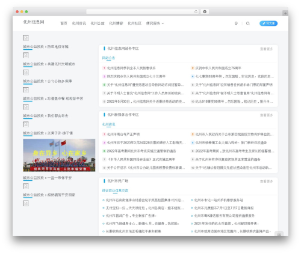Click the 化州信息网 site logo
This screenshot has width=301, height=254.
coord(34,22)
